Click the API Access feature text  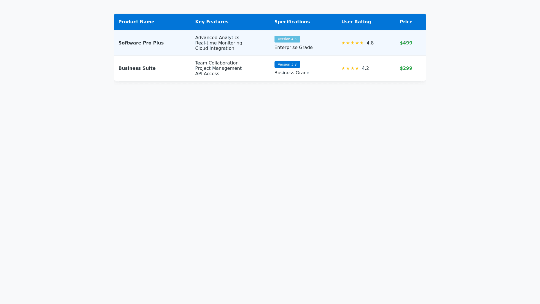pyautogui.click(x=207, y=74)
